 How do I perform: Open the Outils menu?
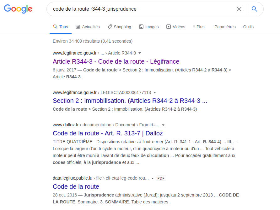[248, 27]
